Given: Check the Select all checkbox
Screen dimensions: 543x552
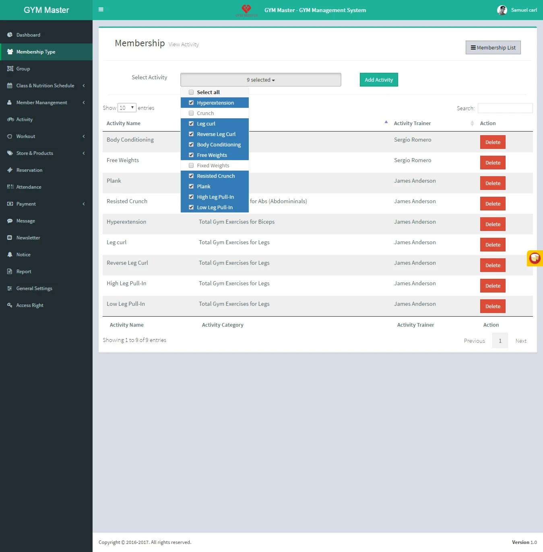Looking at the screenshot, I should (191, 92).
